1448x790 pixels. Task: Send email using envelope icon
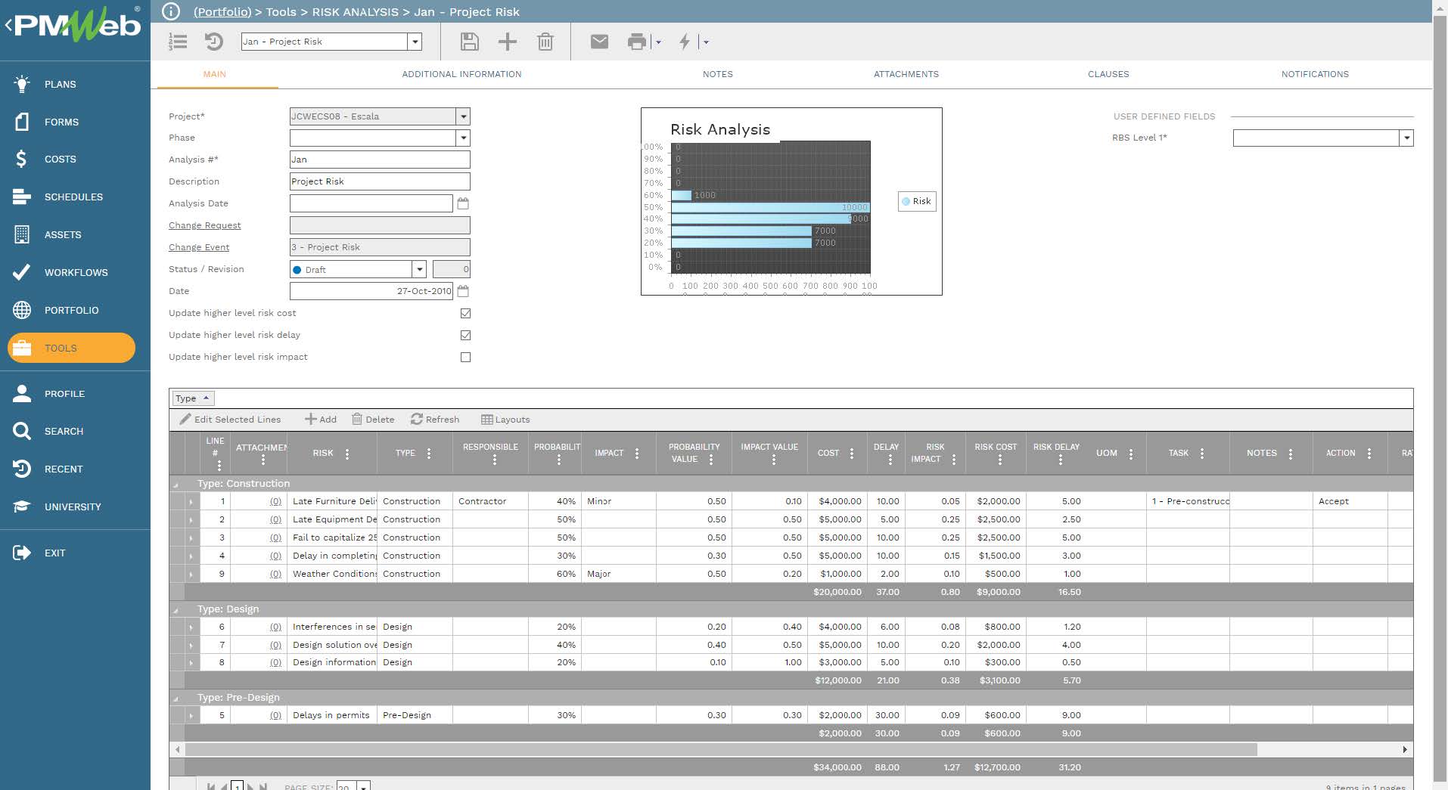[599, 42]
